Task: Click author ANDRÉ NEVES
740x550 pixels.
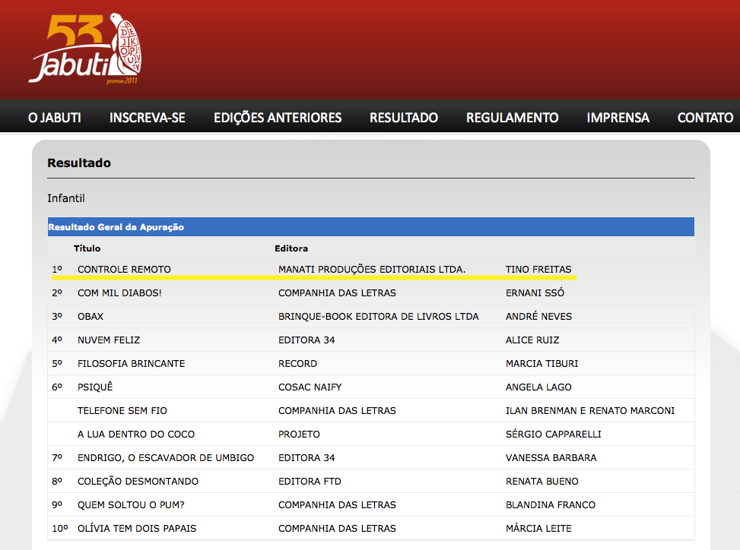Action: pos(538,316)
